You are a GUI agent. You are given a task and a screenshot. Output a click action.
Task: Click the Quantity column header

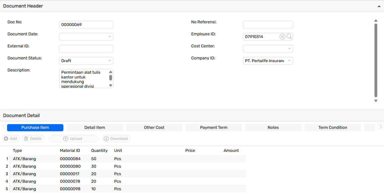click(x=99, y=151)
